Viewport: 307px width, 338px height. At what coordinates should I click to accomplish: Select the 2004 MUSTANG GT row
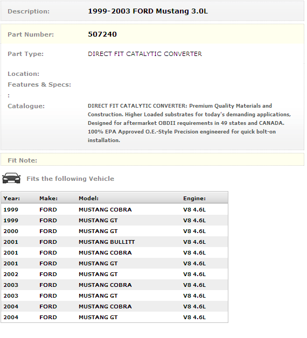tap(114, 318)
